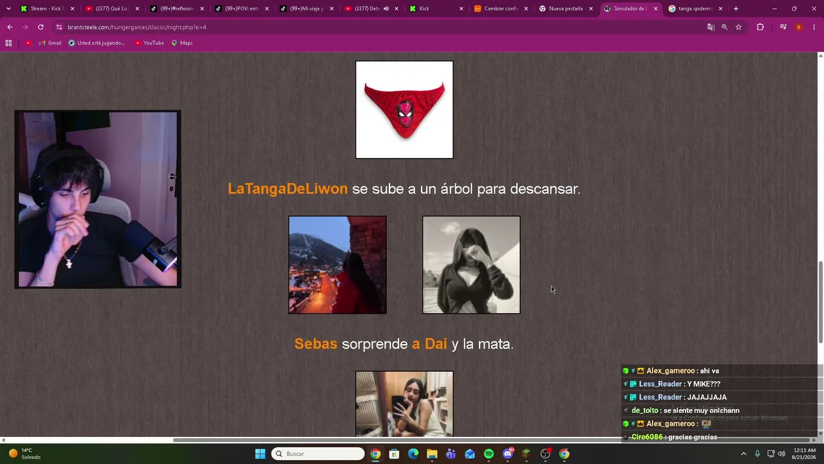Switch to the tanga spiderman tab
824x464 pixels.
[696, 9]
